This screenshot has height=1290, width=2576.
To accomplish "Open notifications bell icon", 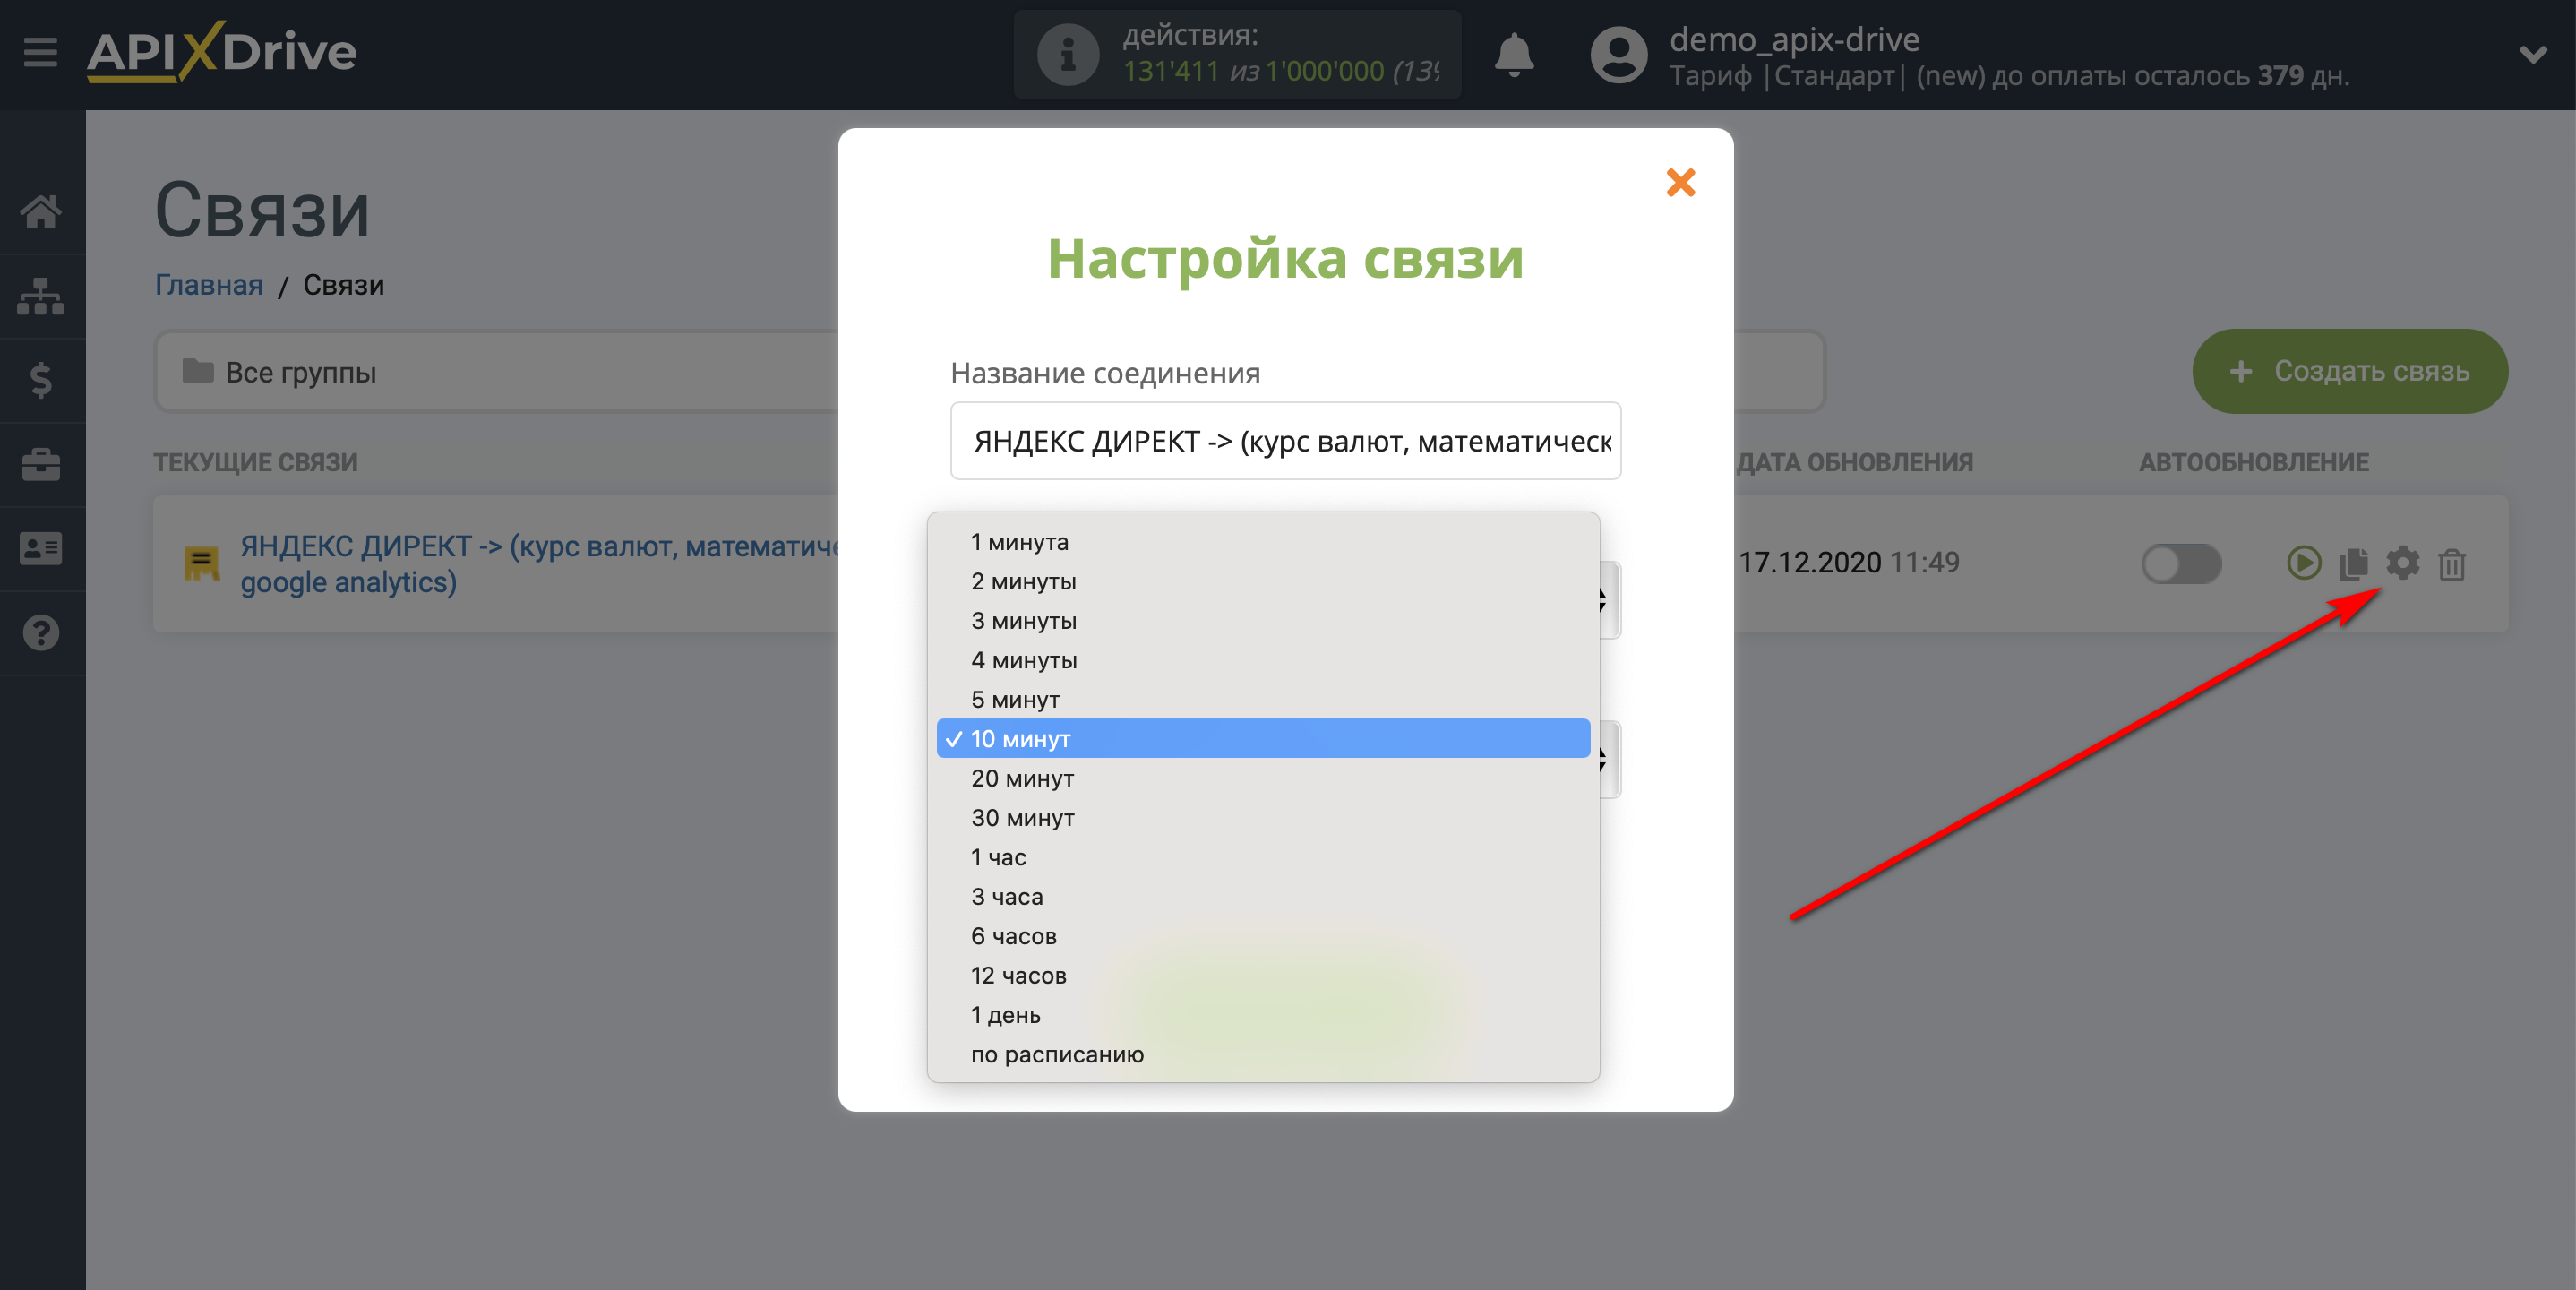I will pyautogui.click(x=1513, y=54).
